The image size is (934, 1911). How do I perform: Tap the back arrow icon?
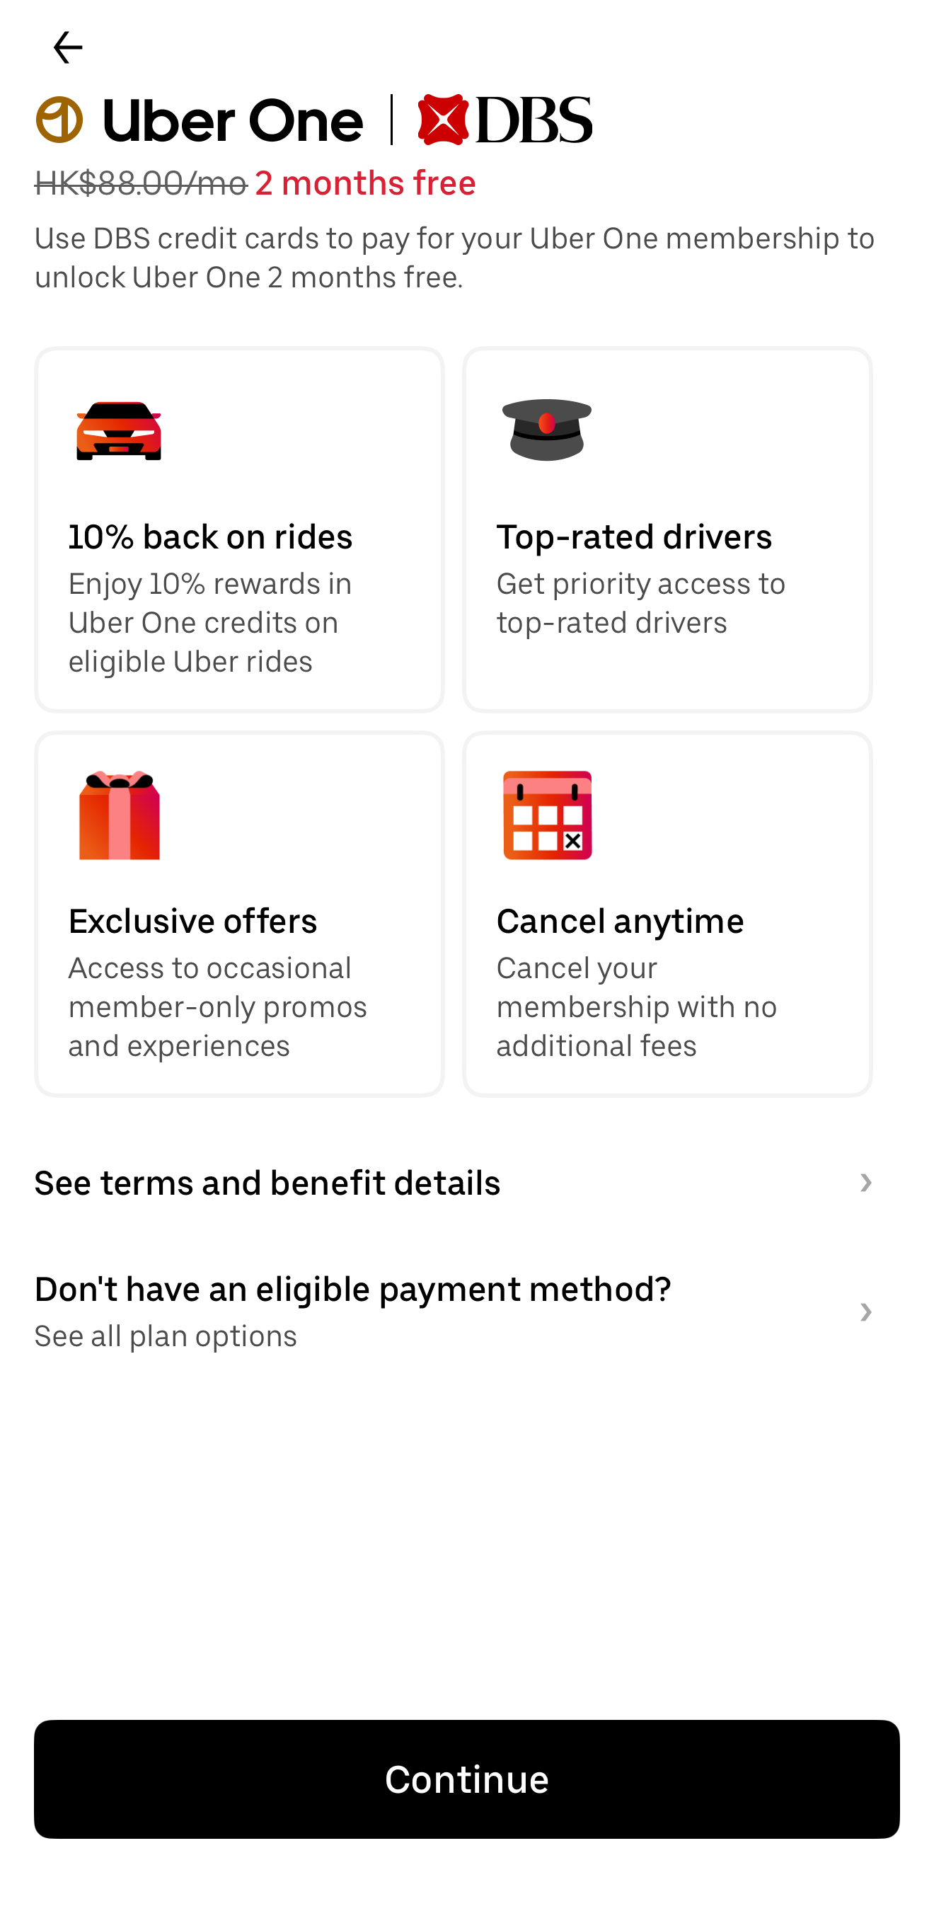tap(67, 47)
